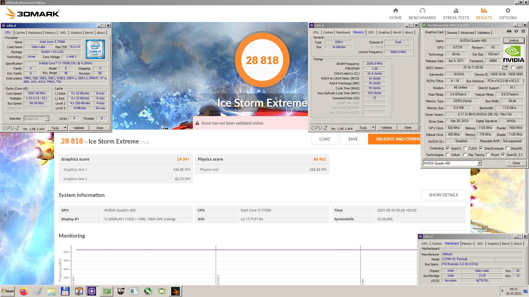Select the Results tab in 3DMark
This screenshot has height=297, width=529.
tap(484, 14)
